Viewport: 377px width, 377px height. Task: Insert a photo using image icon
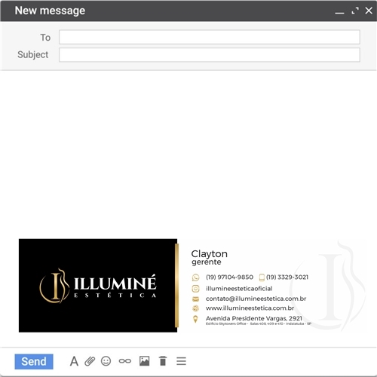[x=145, y=361]
